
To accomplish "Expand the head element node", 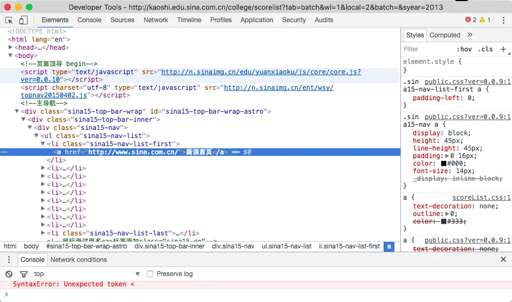I will point(10,47).
